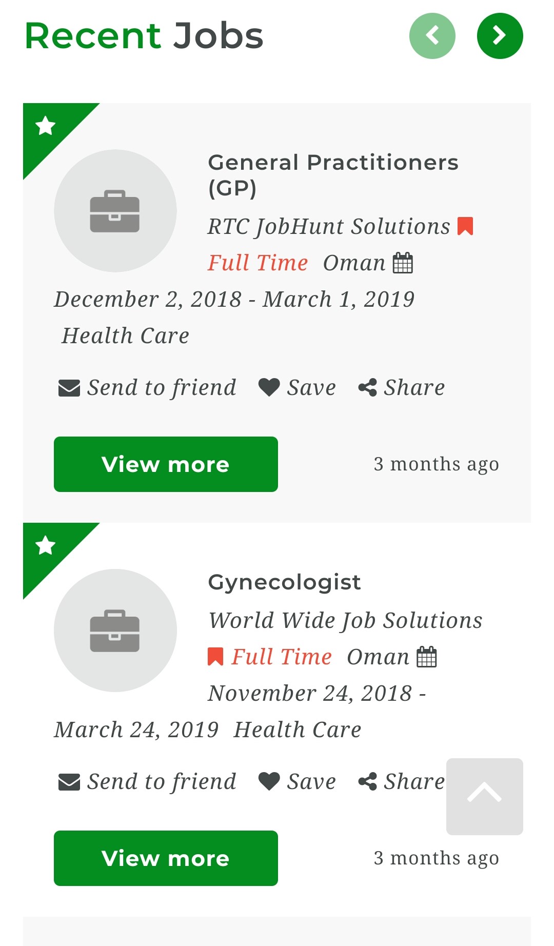The image size is (554, 946).
Task: Click envelope icon on General Practitioners job
Action: (69, 388)
